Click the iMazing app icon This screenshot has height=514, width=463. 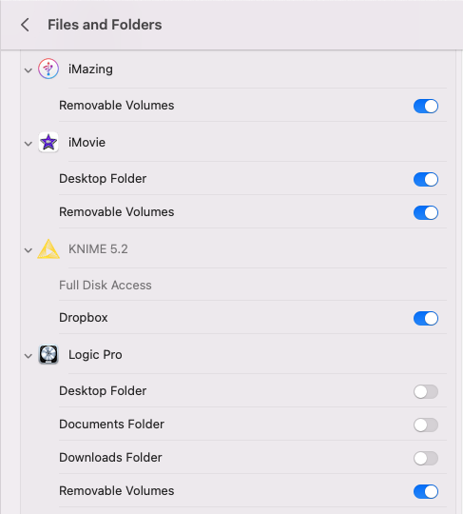tap(48, 69)
